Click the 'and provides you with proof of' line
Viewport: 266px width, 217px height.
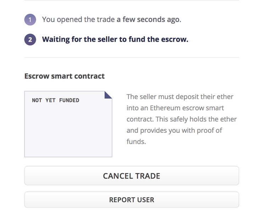pos(174,131)
